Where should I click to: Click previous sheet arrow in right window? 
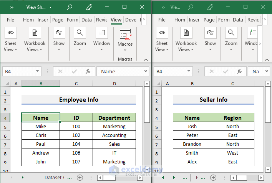pyautogui.click(x=163, y=178)
